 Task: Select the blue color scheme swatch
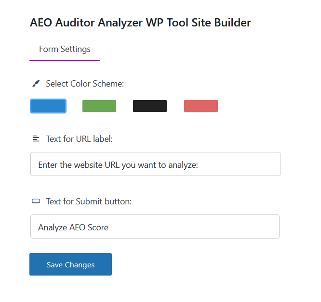tap(48, 106)
